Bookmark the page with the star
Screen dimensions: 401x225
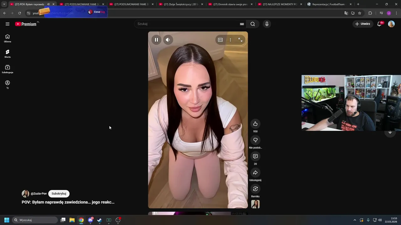click(x=360, y=13)
